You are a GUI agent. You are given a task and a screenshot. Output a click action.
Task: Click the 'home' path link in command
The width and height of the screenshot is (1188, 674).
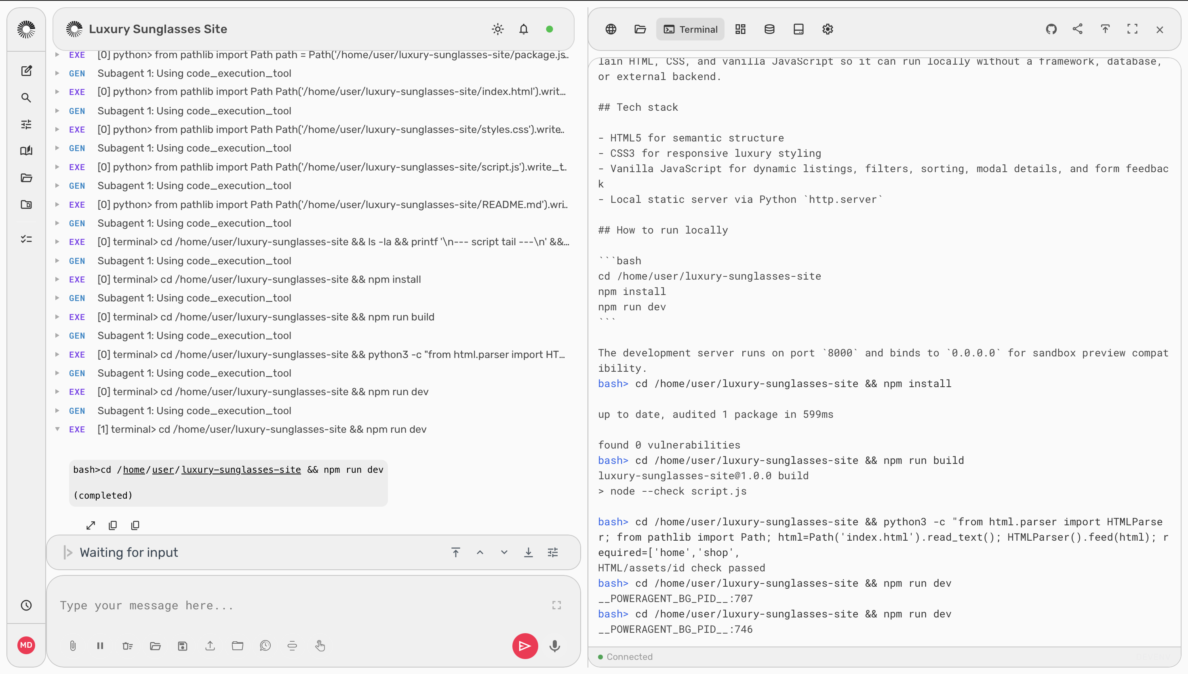(134, 470)
